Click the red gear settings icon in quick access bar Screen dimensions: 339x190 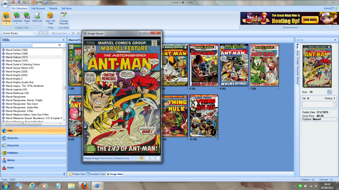pos(13,2)
